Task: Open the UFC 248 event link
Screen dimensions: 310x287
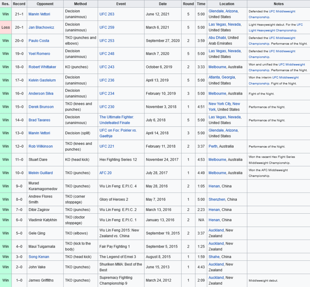Action: tap(107, 54)
